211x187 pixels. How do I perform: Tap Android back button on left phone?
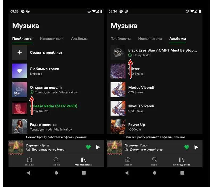point(28,173)
